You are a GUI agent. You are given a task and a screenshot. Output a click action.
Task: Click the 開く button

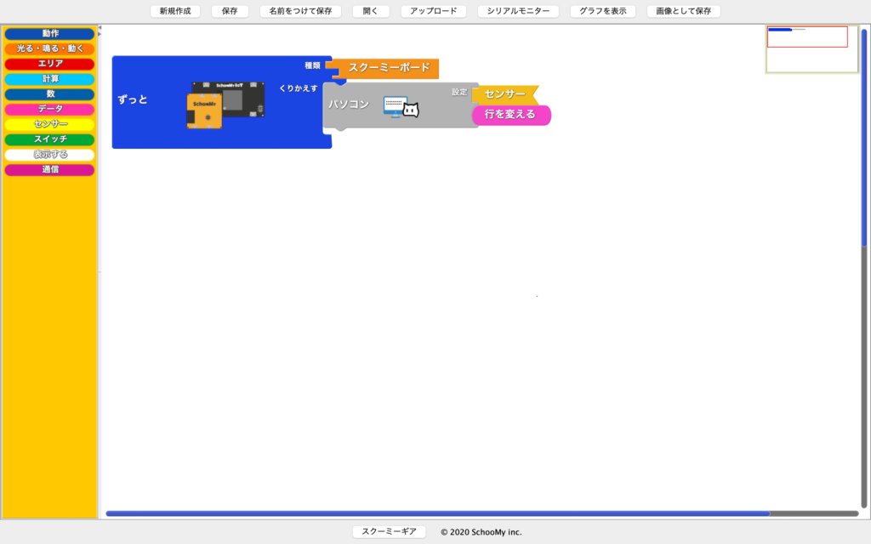coord(371,11)
